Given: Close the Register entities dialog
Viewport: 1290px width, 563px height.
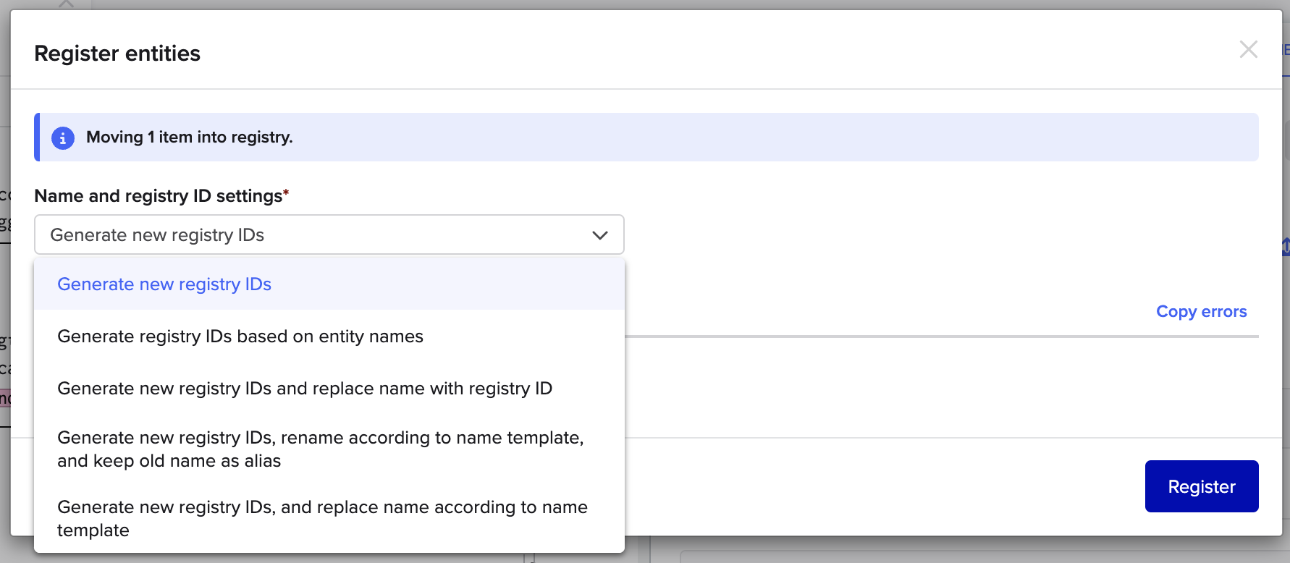Looking at the screenshot, I should tap(1248, 49).
